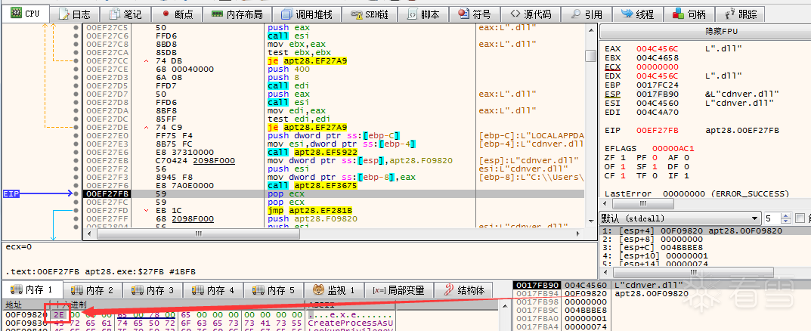Open the 句柄 handles tab
This screenshot has width=811, height=331.
(689, 14)
